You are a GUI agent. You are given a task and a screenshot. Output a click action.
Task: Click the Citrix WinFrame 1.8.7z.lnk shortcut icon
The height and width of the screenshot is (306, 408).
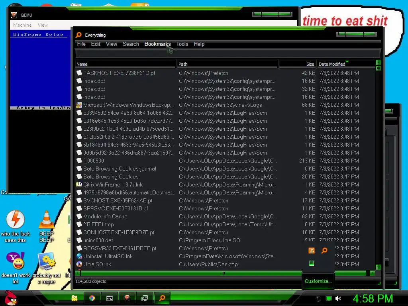click(79, 184)
